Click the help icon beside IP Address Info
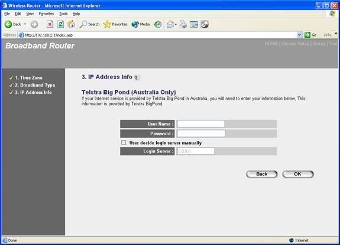Viewport: 340px width, 245px height. pos(137,77)
